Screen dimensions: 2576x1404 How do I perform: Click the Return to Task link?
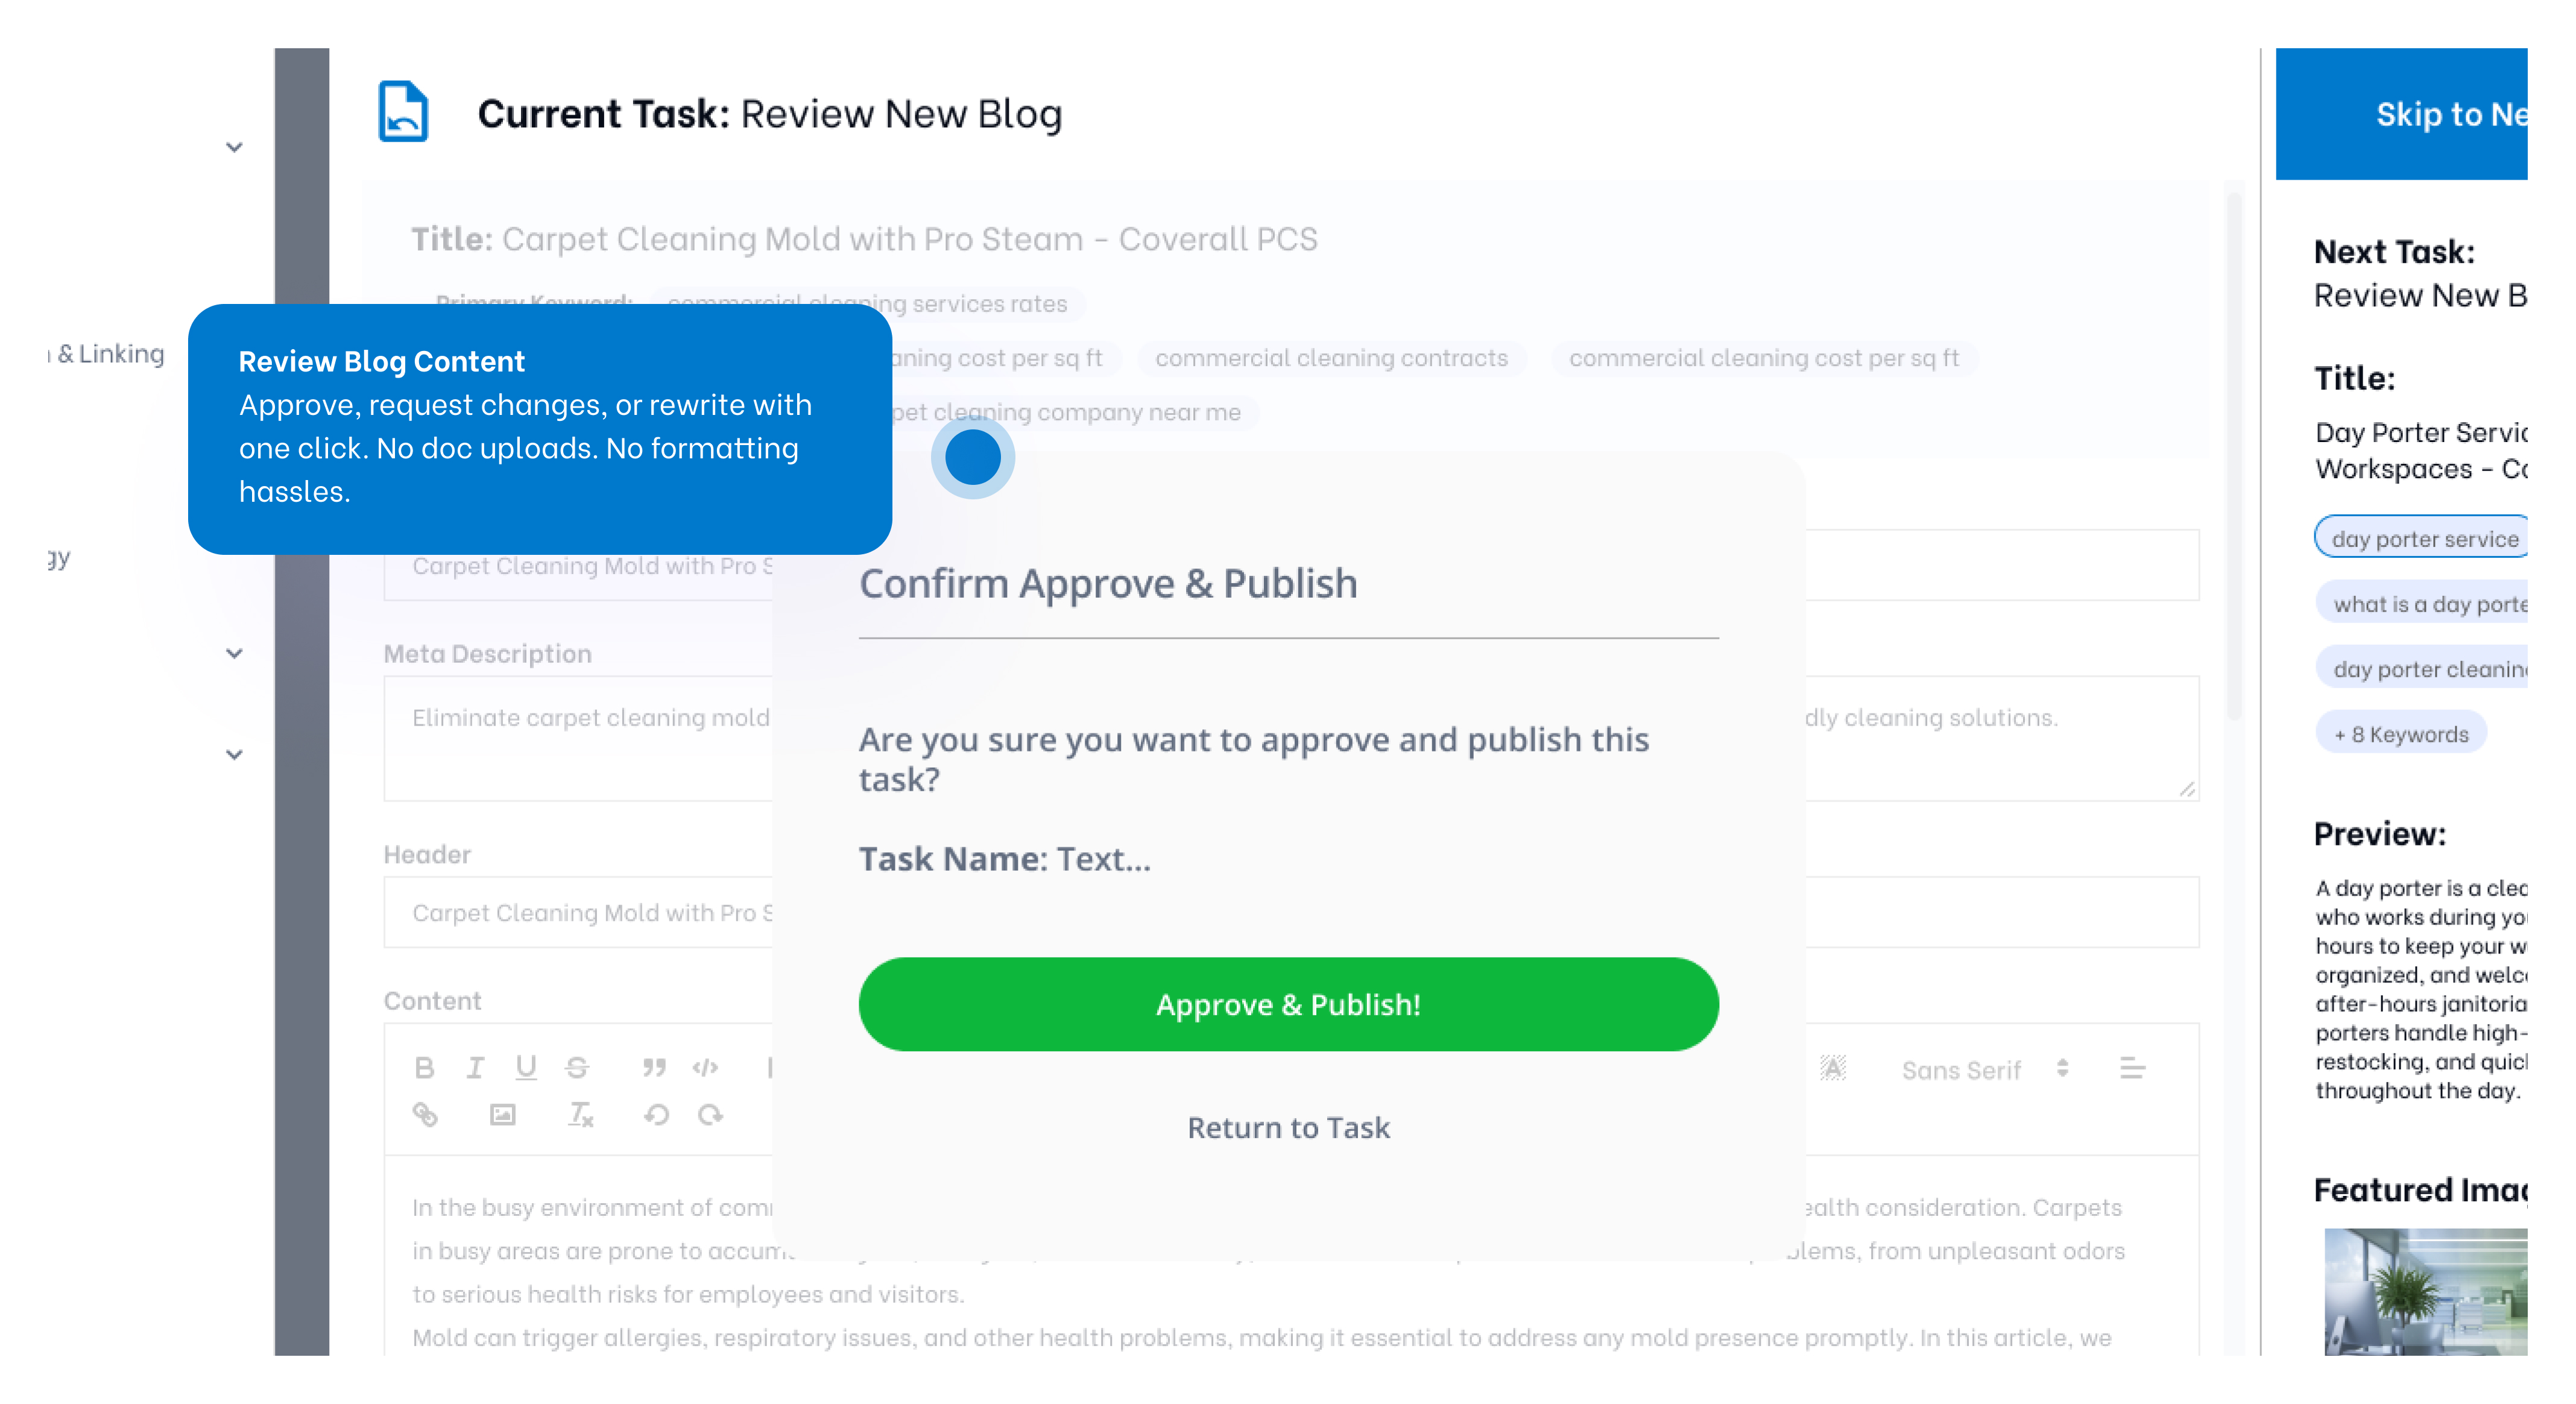(x=1288, y=1128)
